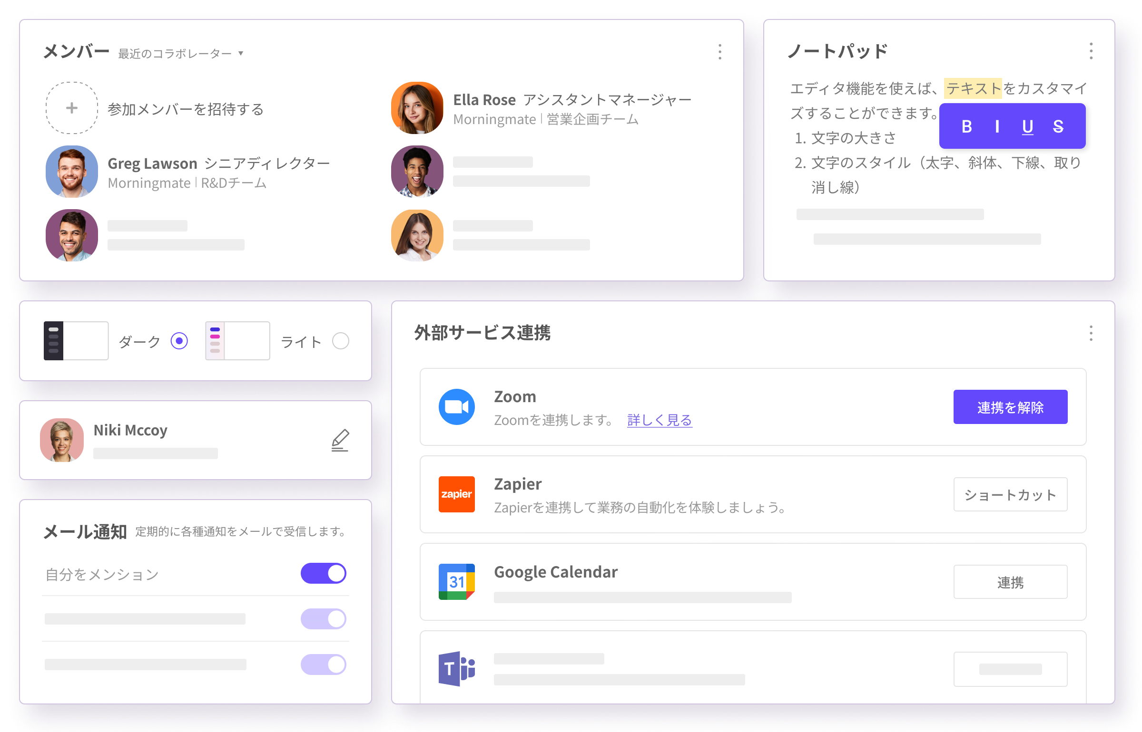Toggle Underline formatting in notepad toolbar
1142x732 pixels.
click(x=1027, y=126)
